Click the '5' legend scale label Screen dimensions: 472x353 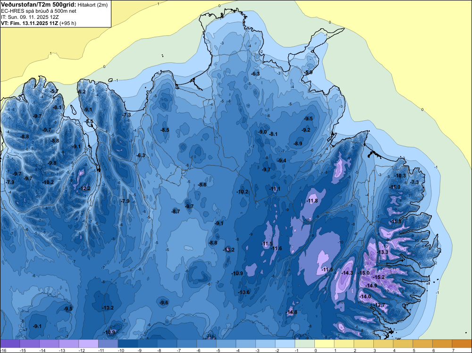point(414,351)
